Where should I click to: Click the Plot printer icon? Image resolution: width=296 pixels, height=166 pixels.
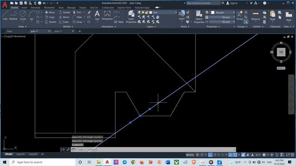[39, 3]
